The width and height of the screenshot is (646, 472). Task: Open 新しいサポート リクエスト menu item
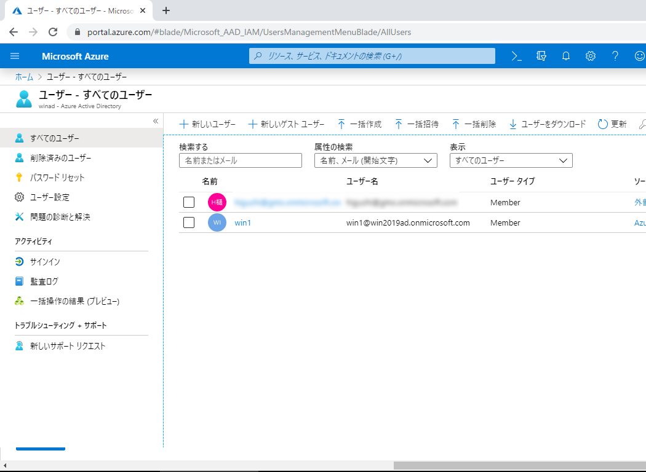[82, 346]
